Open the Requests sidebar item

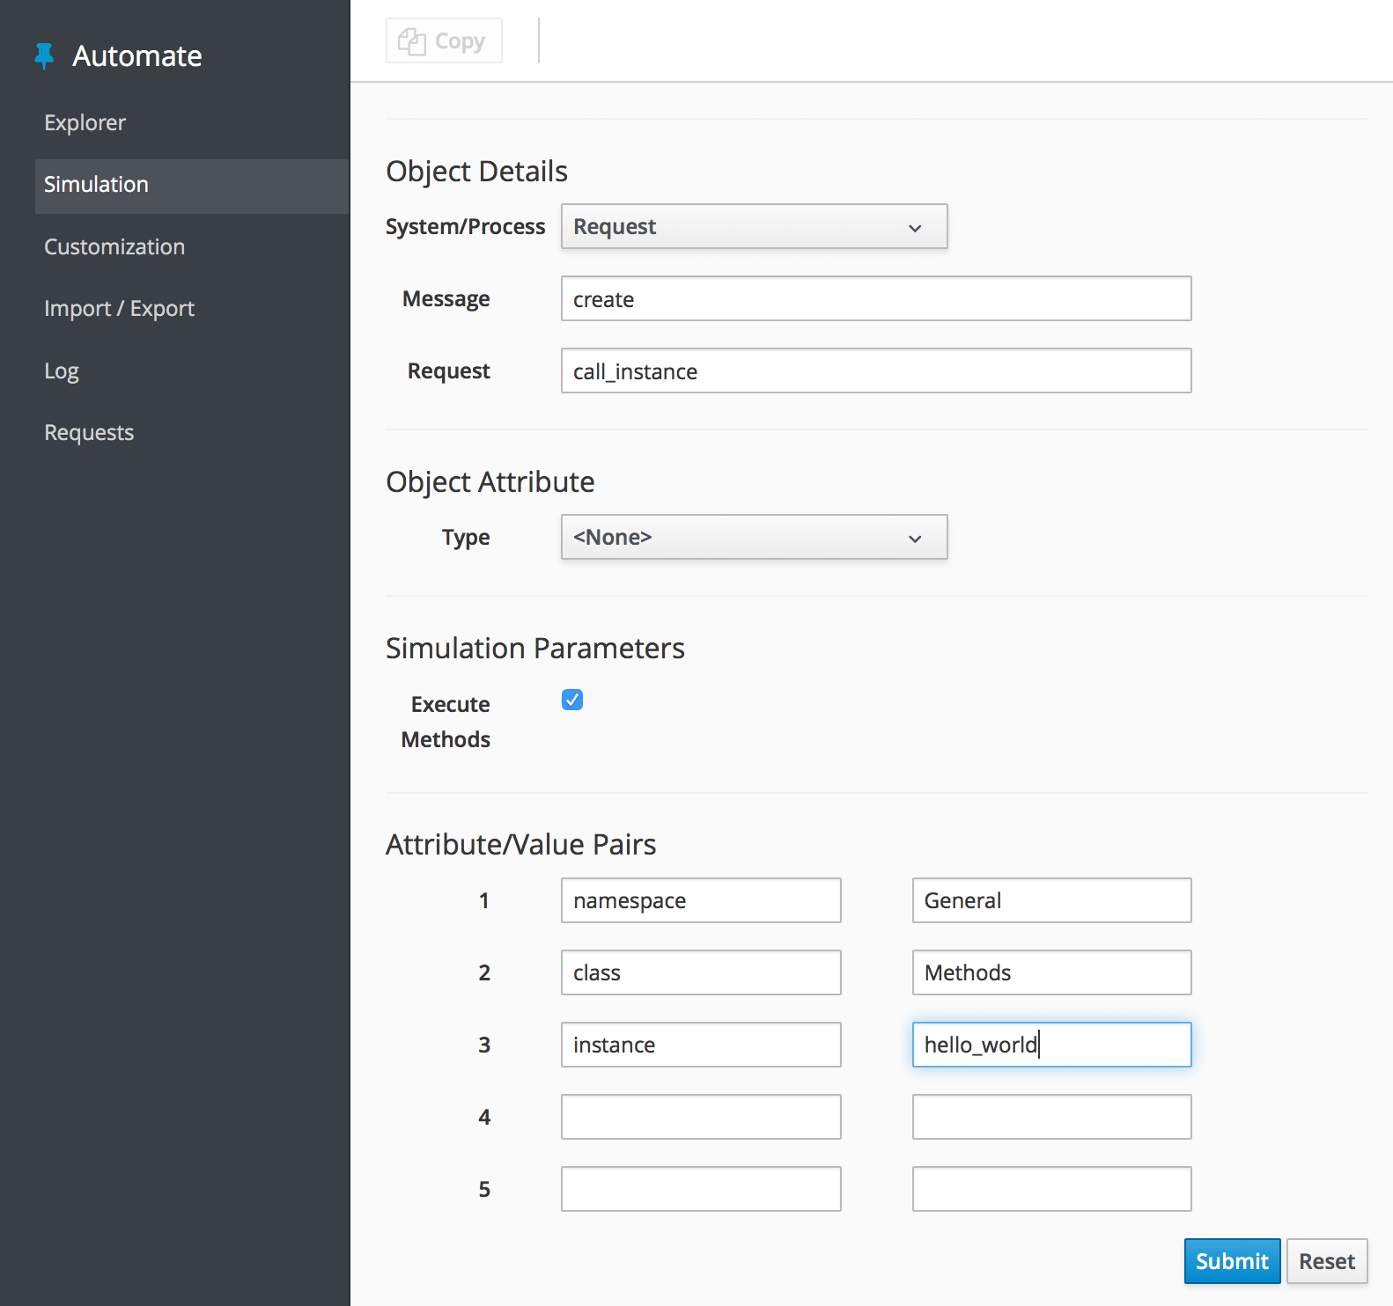tap(89, 433)
